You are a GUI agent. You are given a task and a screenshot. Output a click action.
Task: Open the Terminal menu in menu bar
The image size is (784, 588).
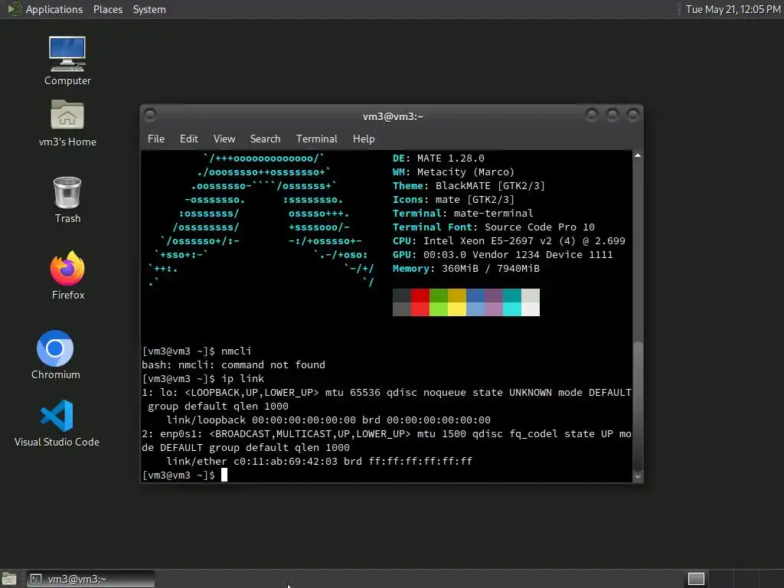316,139
